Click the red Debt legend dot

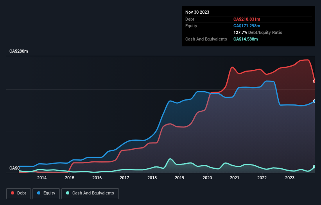[x=13, y=193]
